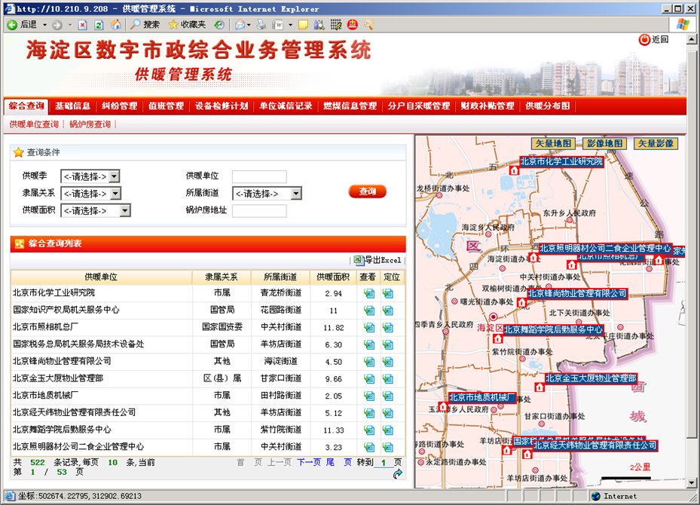
Task: Click the 转到 page number field
Action: coord(384,463)
